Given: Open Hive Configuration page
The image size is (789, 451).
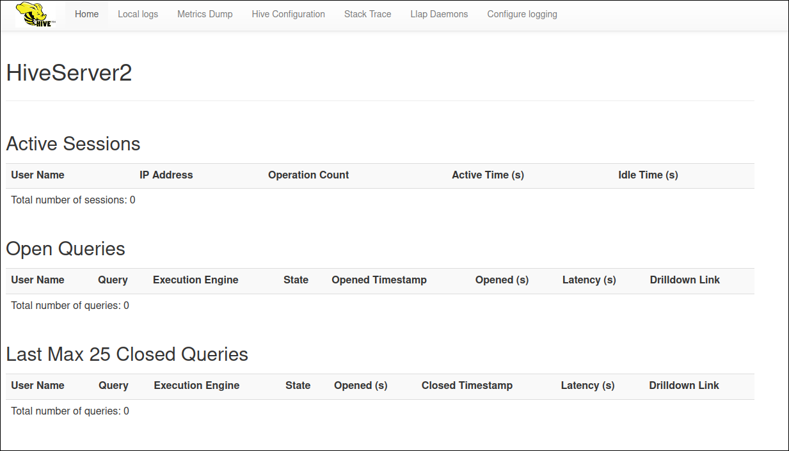Looking at the screenshot, I should (x=289, y=14).
